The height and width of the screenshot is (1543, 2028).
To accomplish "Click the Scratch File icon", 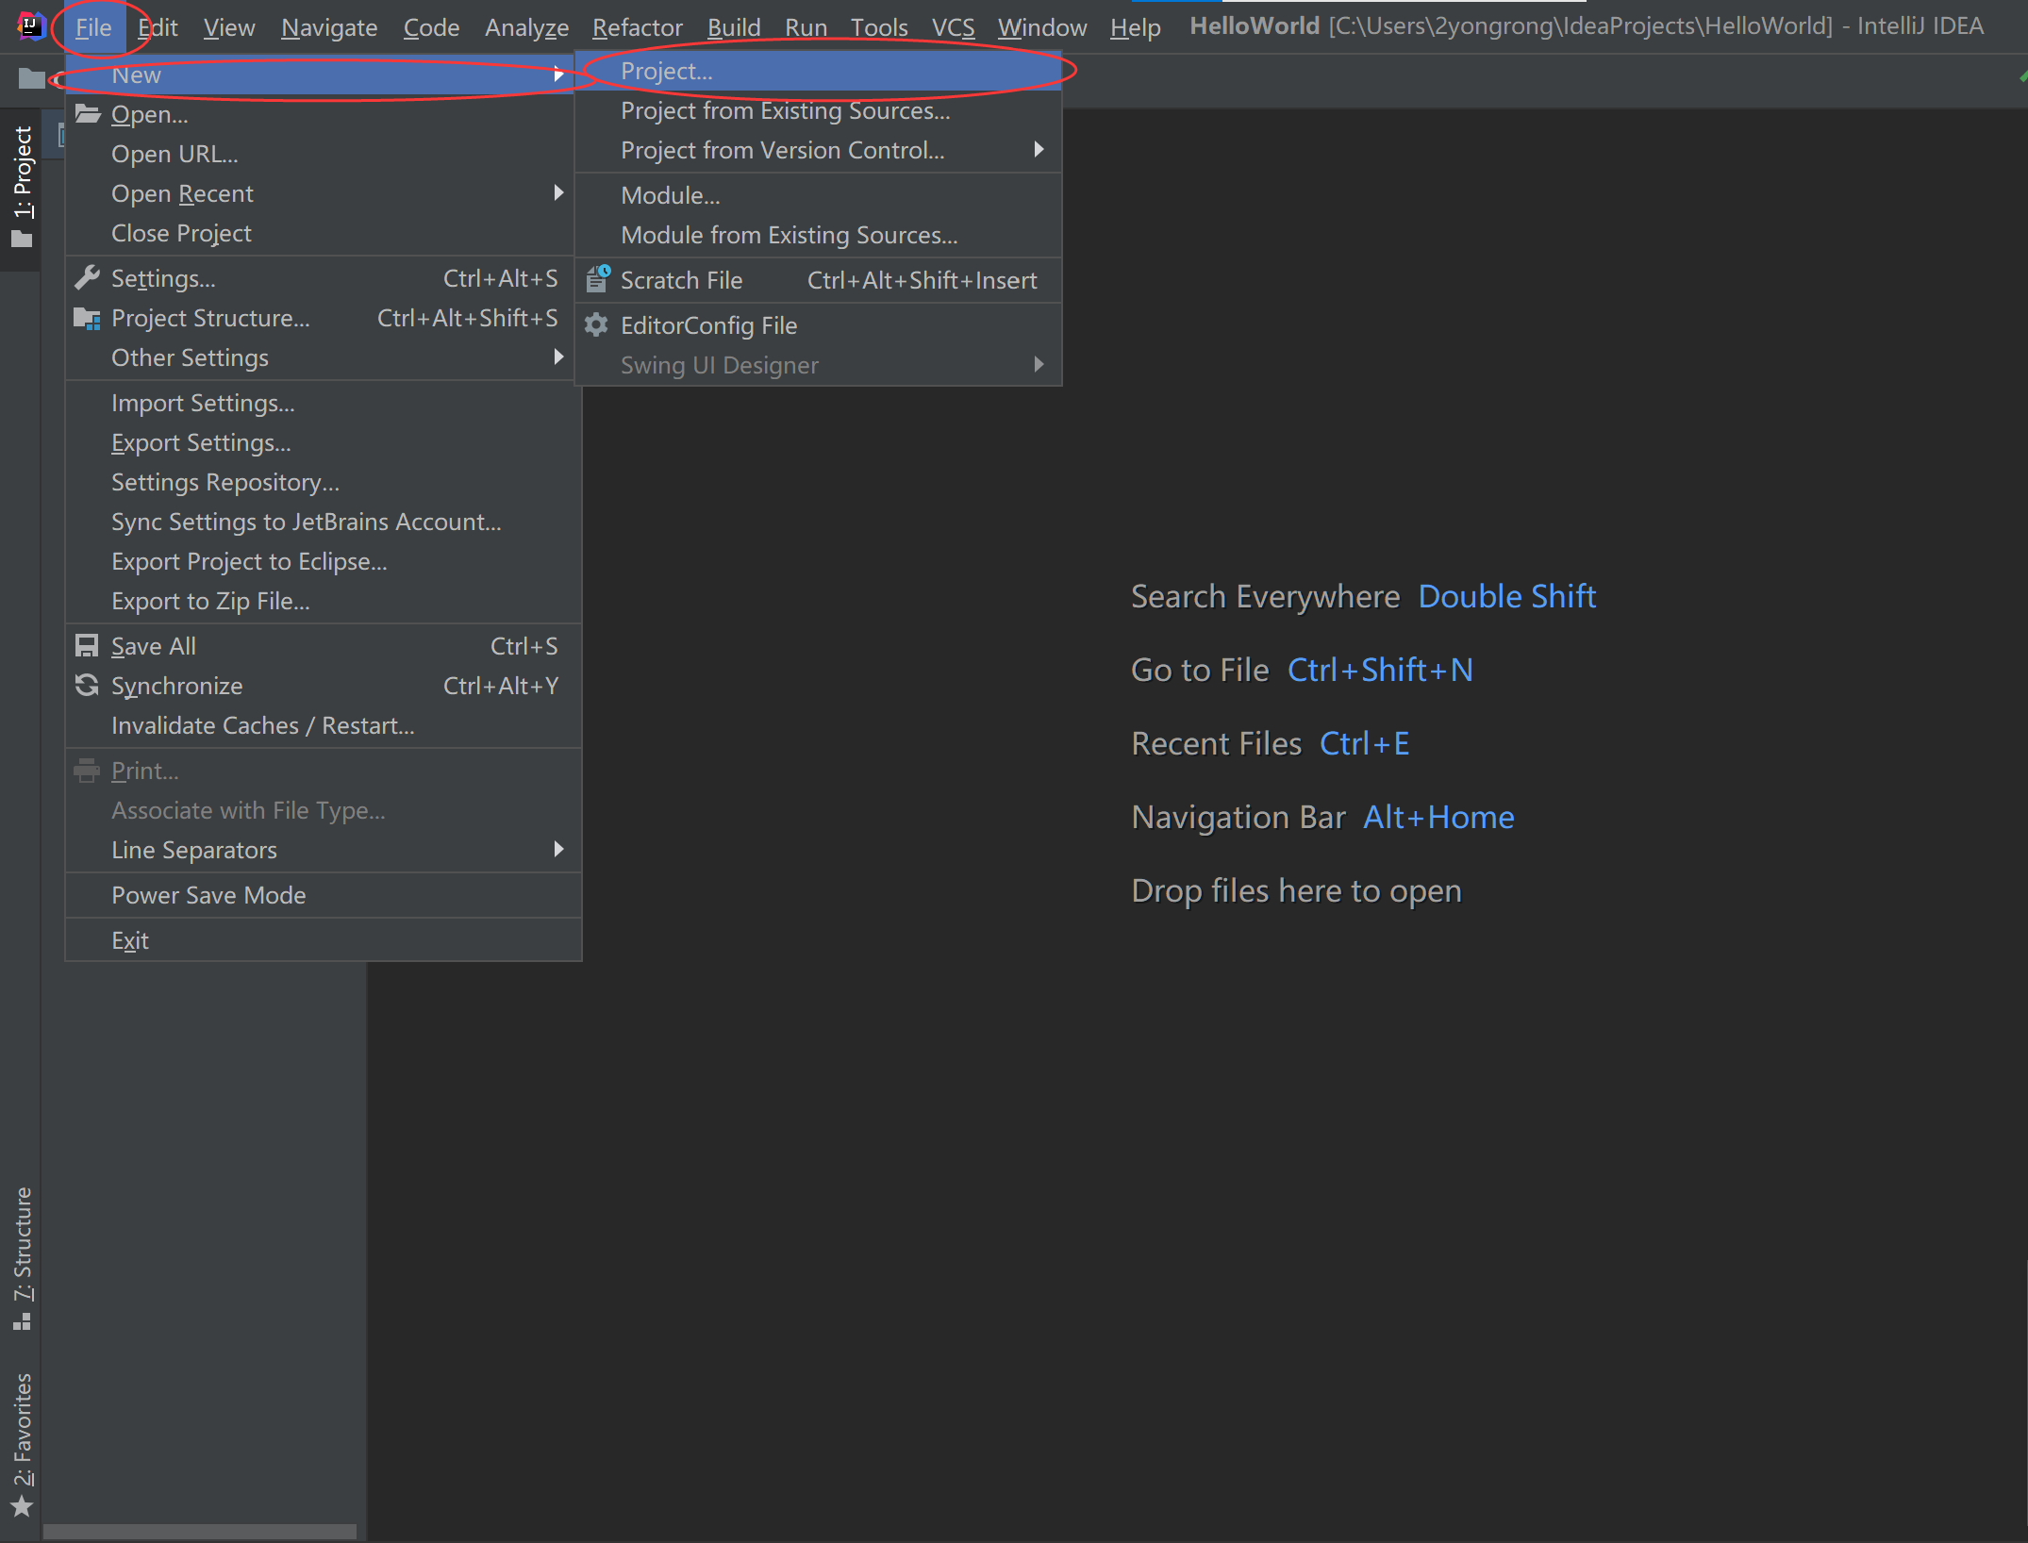I will tap(597, 280).
